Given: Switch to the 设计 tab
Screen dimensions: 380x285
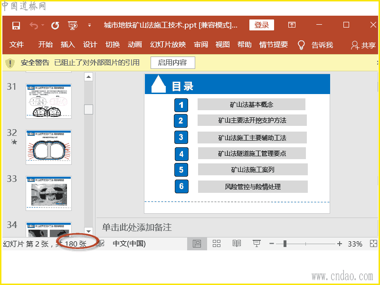Looking at the screenshot, I should pos(90,45).
